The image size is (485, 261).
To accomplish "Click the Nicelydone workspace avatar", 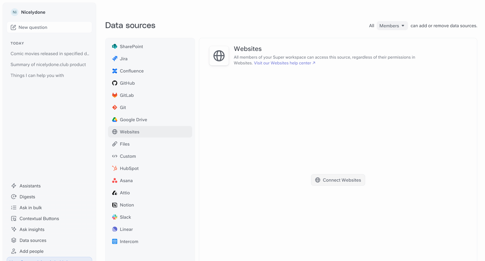I will point(14,12).
